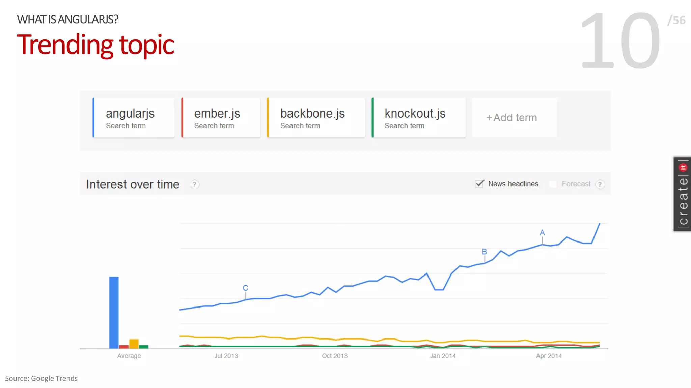This screenshot has height=388, width=691.
Task: Click the plus icon in Add term
Action: point(489,118)
